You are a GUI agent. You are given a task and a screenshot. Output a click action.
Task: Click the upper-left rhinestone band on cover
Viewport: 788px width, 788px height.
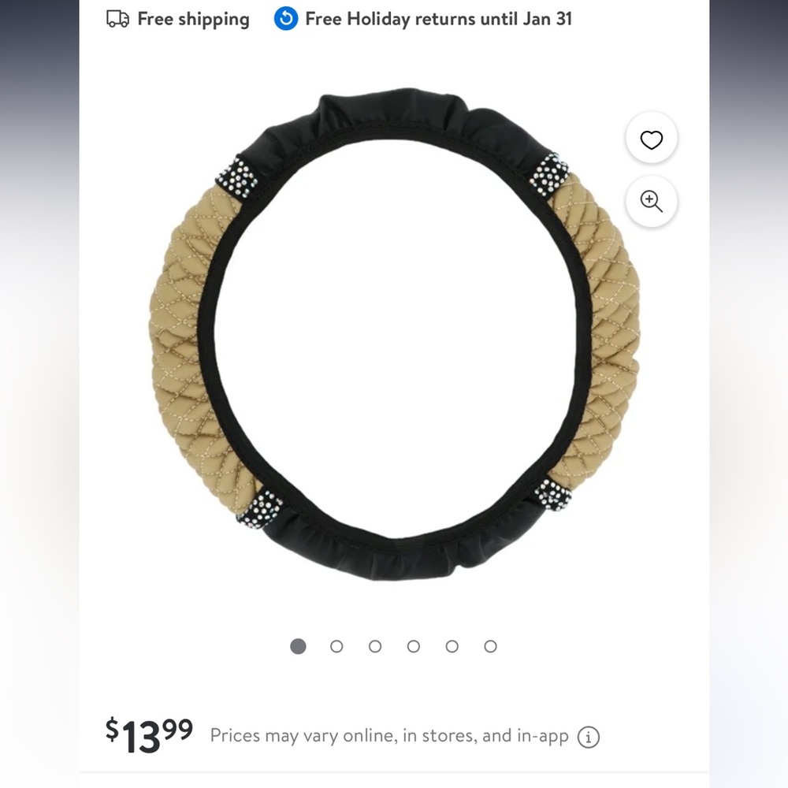(x=236, y=177)
